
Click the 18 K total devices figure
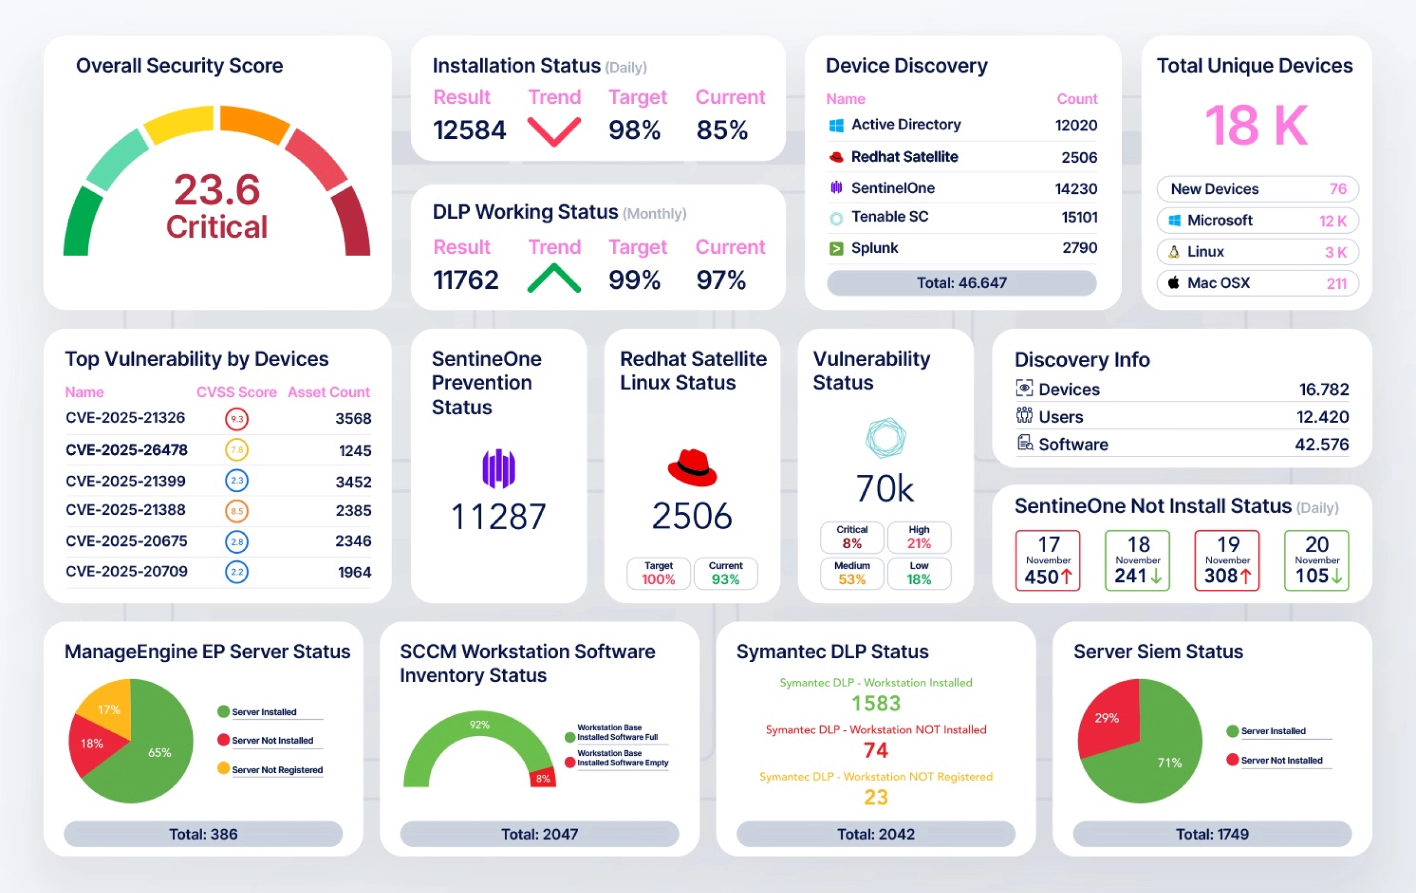tap(1257, 126)
